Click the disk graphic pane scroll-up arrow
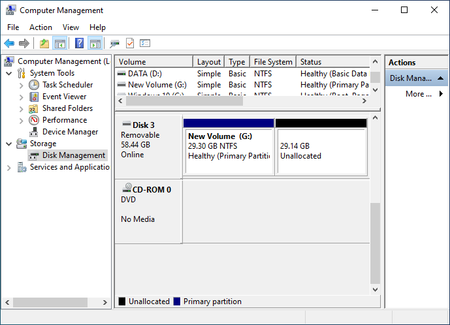 point(375,118)
